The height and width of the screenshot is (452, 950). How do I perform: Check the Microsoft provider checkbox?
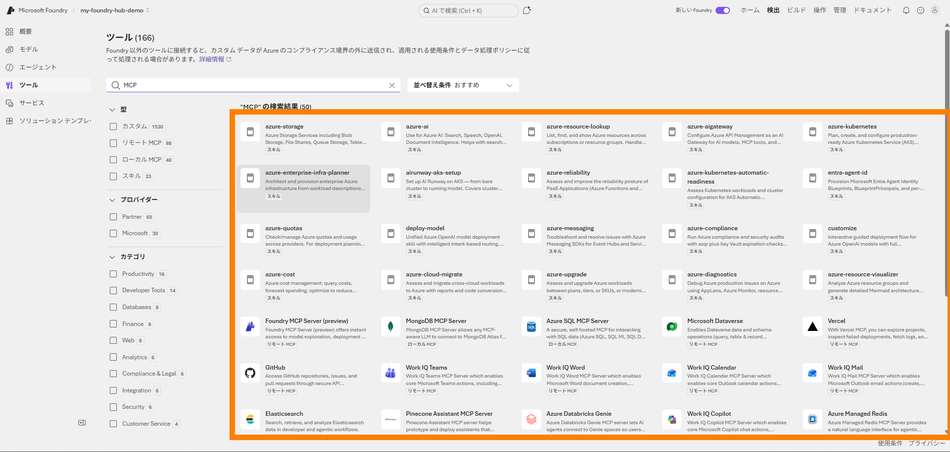(113, 233)
